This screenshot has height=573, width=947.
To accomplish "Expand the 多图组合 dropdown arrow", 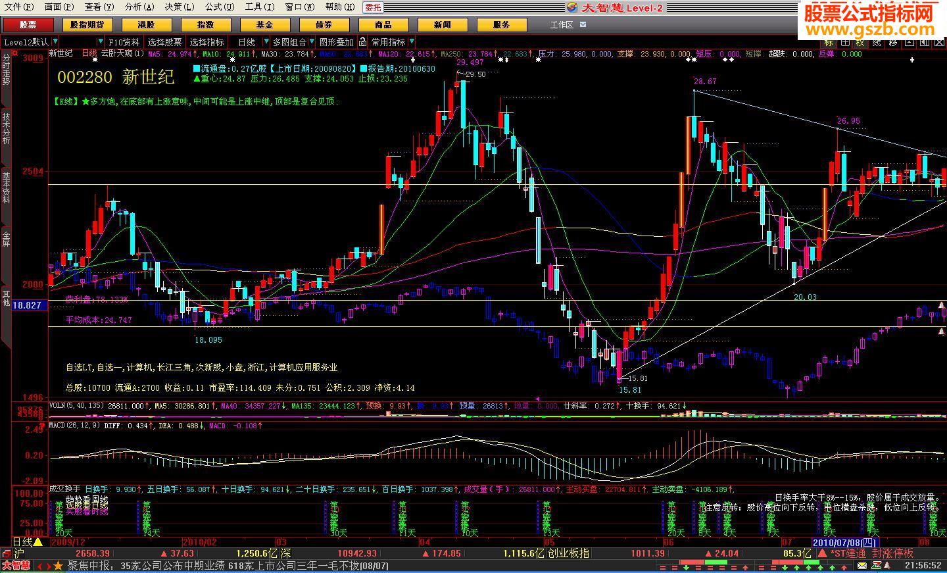I will tap(312, 42).
